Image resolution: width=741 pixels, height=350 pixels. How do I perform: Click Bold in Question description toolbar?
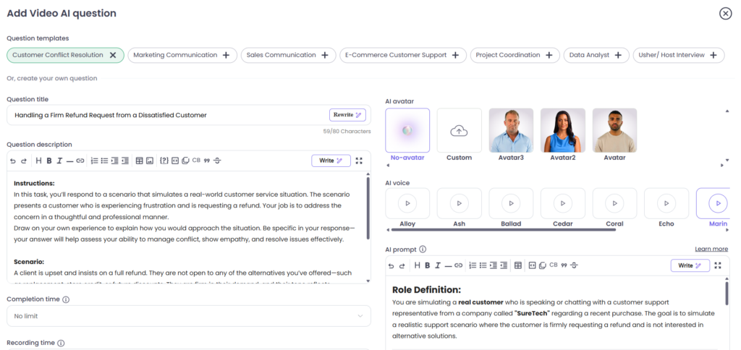[48, 161]
